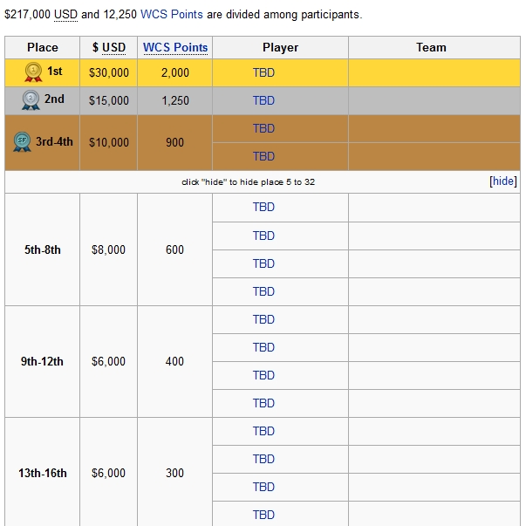Click the Team column header
The height and width of the screenshot is (526, 526).
pyautogui.click(x=431, y=47)
